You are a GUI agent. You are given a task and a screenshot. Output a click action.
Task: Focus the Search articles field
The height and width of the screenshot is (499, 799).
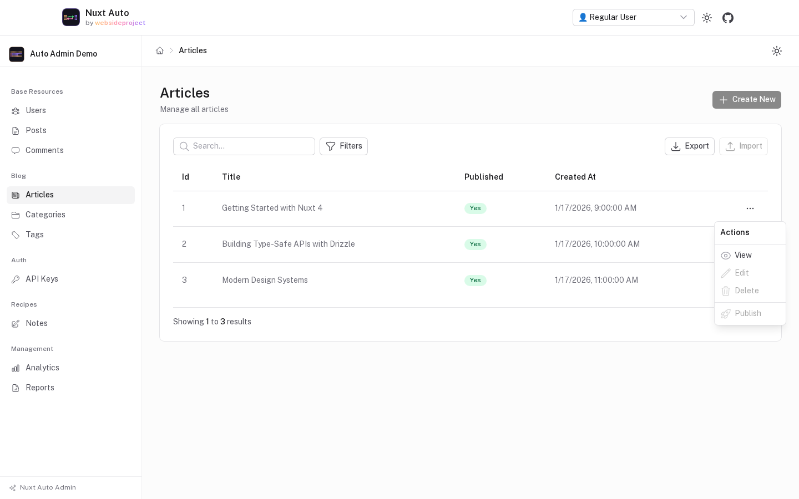pos(244,146)
